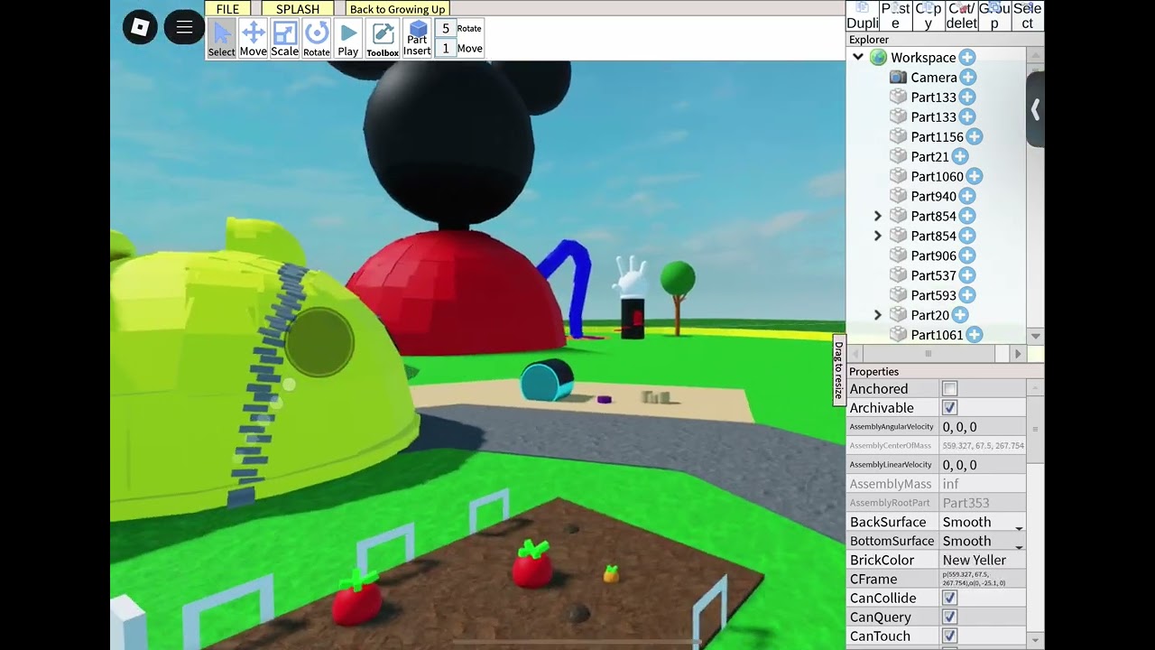Screen dimensions: 1155x650
Task: Click Back to Growing Up tab
Action: [397, 9]
